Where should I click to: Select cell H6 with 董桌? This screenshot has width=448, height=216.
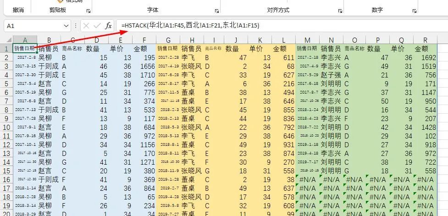[x=192, y=92]
